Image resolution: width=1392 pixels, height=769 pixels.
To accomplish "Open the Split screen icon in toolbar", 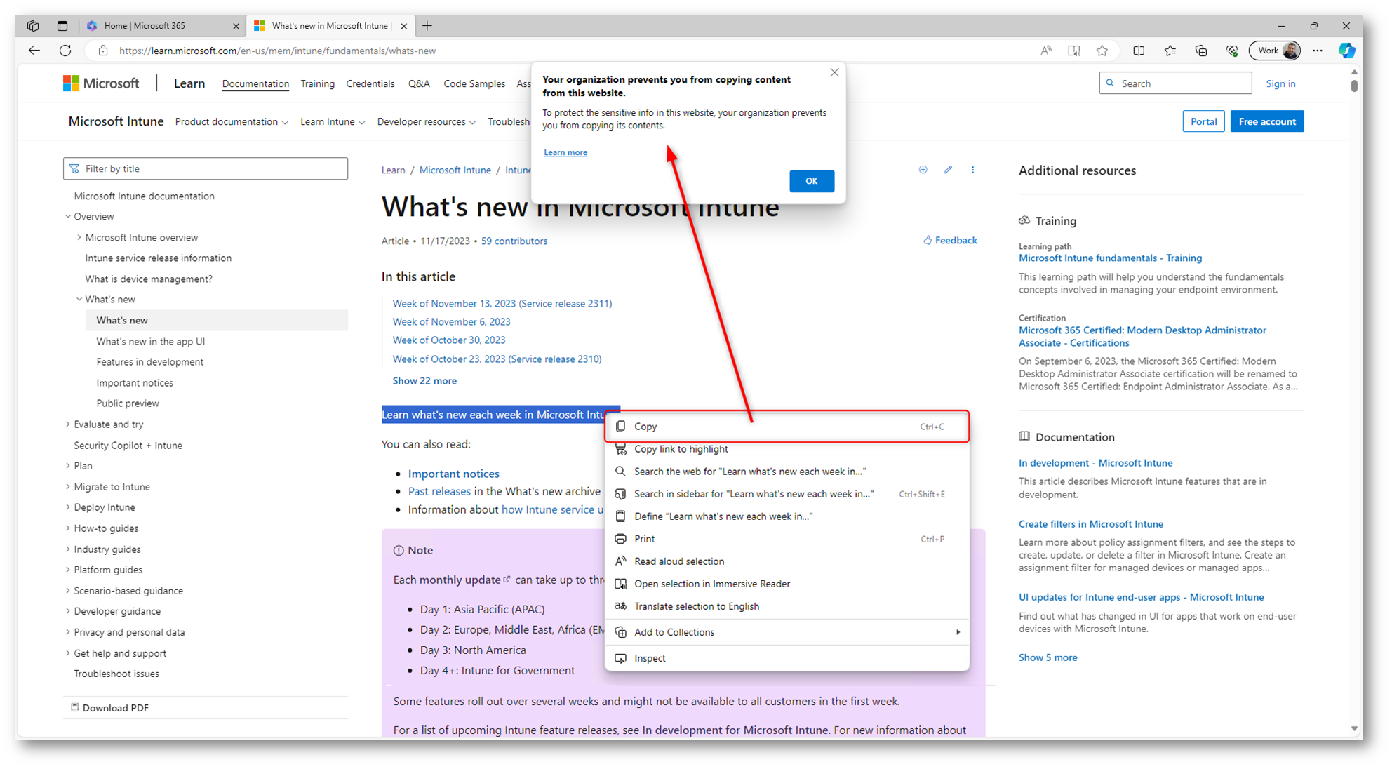I will (1139, 51).
